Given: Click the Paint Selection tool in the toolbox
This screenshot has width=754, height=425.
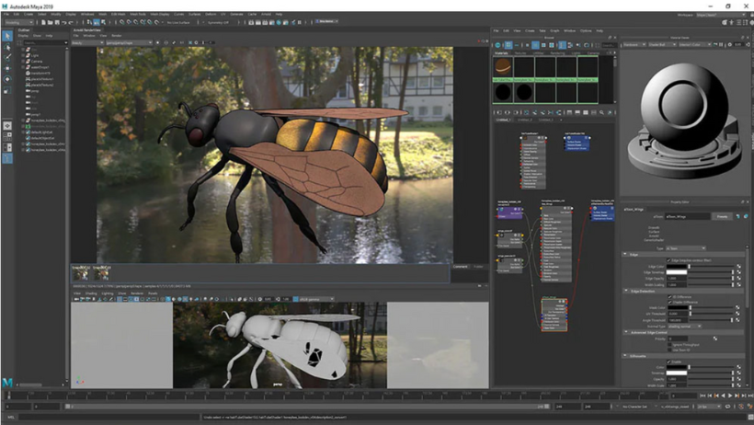Looking at the screenshot, I should [x=7, y=57].
